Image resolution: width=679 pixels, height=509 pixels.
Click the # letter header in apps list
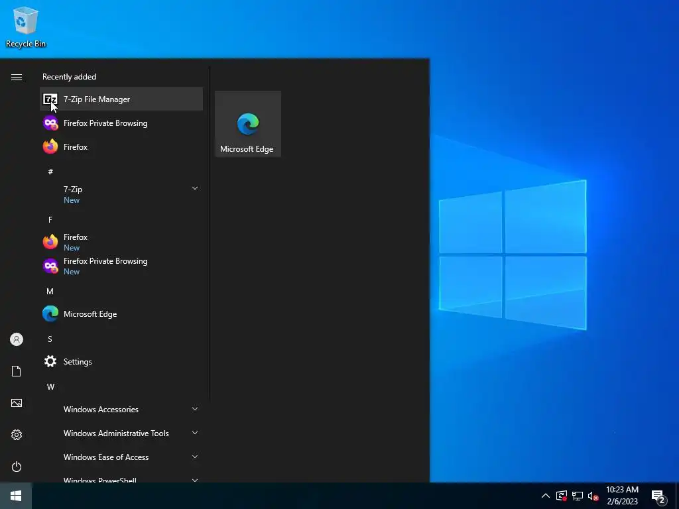pyautogui.click(x=50, y=172)
